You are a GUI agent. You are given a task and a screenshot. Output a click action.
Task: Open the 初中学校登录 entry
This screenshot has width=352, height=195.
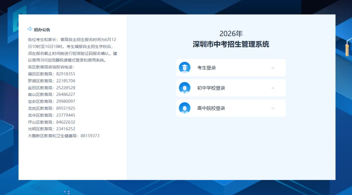(231, 88)
